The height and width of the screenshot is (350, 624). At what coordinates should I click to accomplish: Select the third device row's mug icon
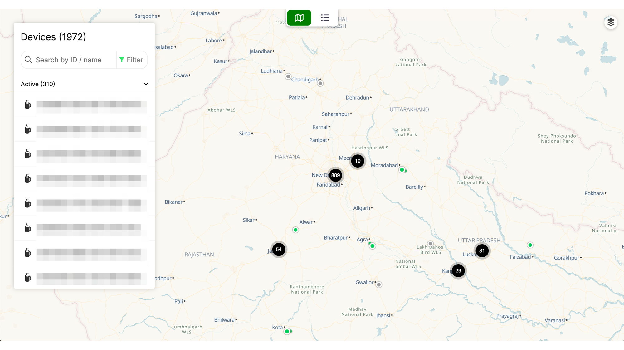(x=28, y=154)
